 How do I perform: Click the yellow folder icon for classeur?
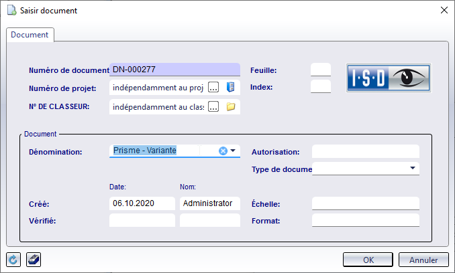pos(230,106)
